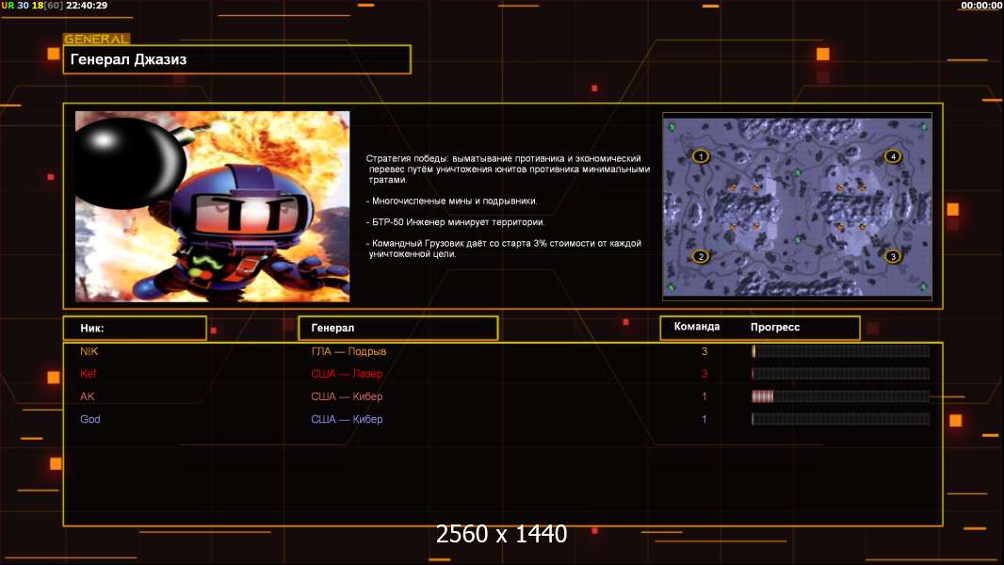This screenshot has width=1004, height=565.
Task: Click God's loading progress bar
Action: point(841,419)
